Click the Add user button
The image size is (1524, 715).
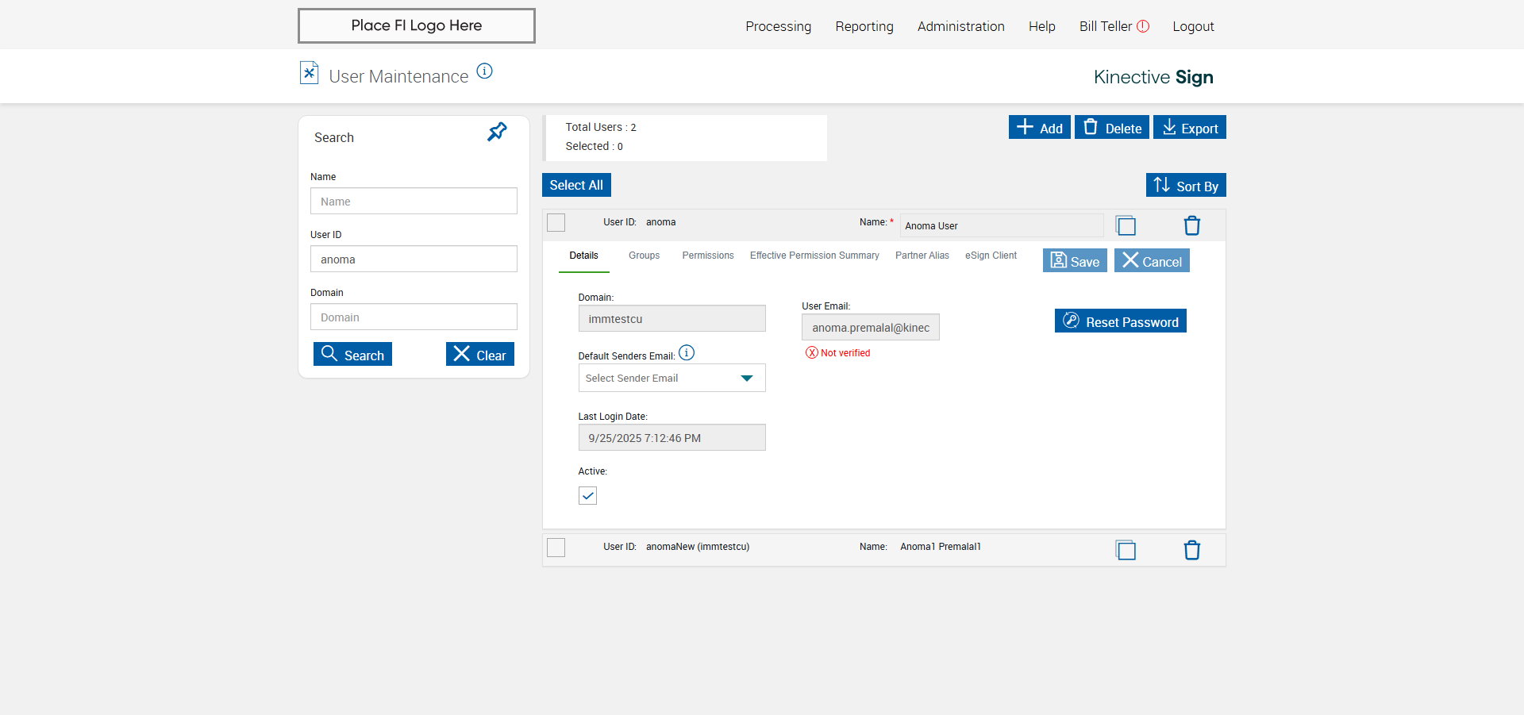(1039, 128)
